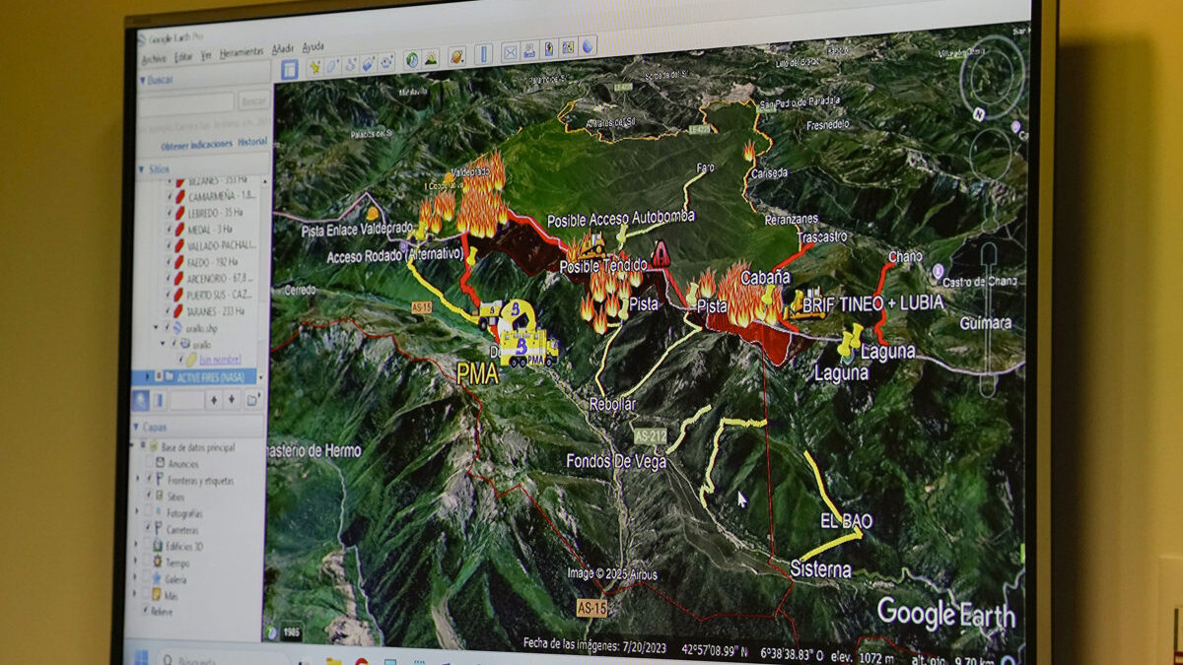The image size is (1183, 665).
Task: Uncheck the CAMARMEÑA place checkbox
Action: 169,196
